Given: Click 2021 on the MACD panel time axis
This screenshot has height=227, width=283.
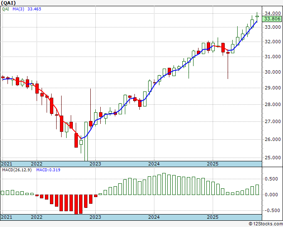Looking at the screenshot, I should [7, 217].
